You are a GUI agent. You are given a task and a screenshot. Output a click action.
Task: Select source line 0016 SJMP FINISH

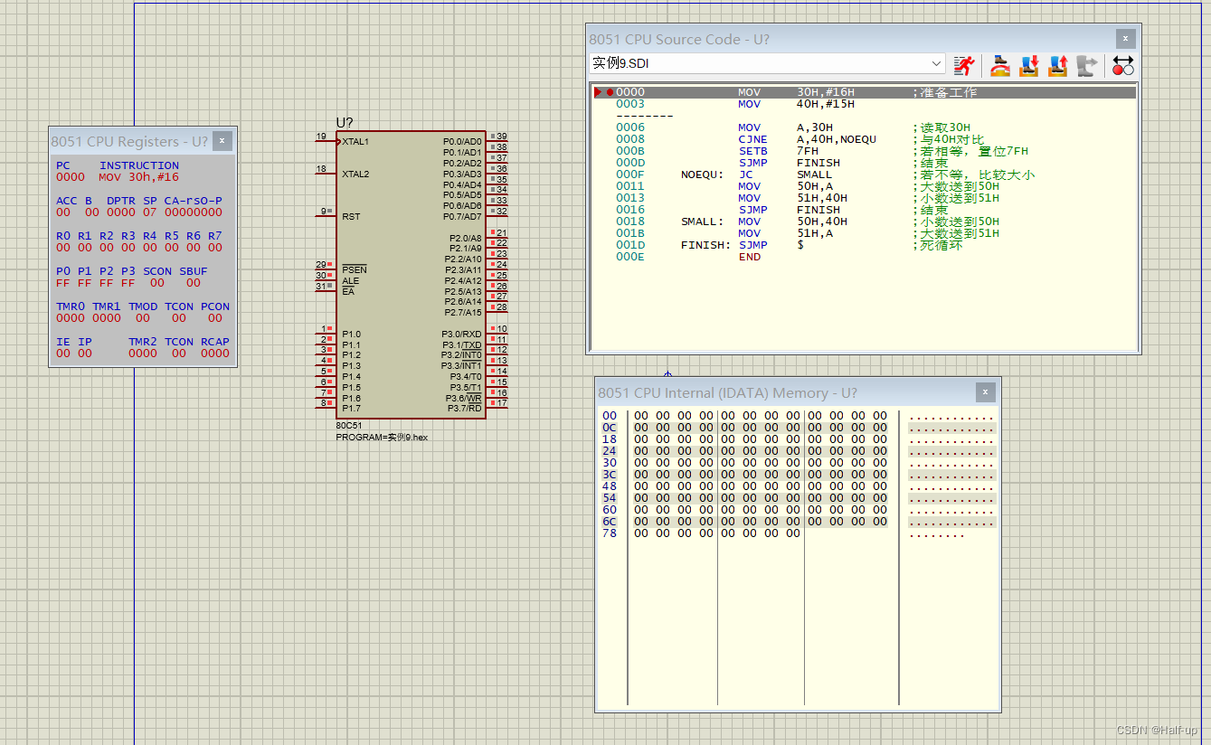coord(864,210)
